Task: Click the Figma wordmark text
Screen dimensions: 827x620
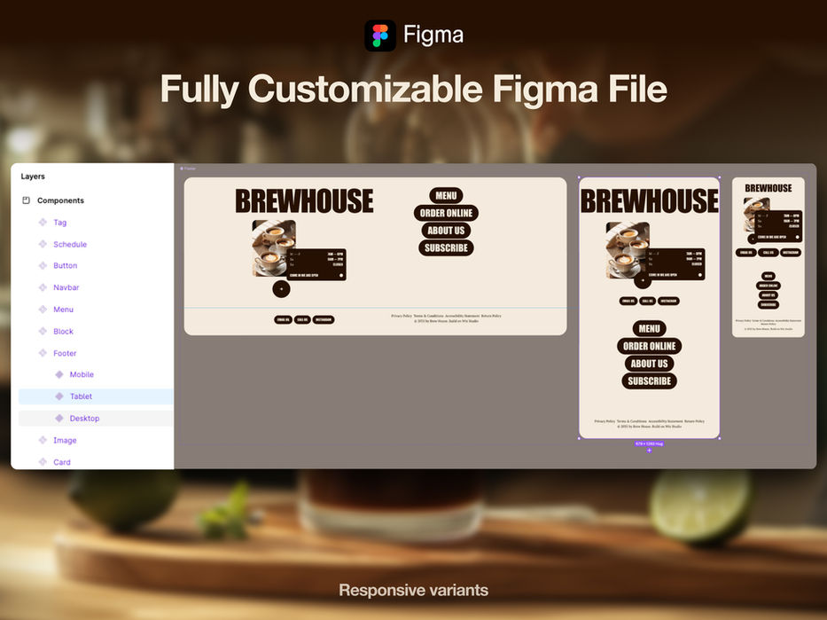Action: pyautogui.click(x=433, y=35)
